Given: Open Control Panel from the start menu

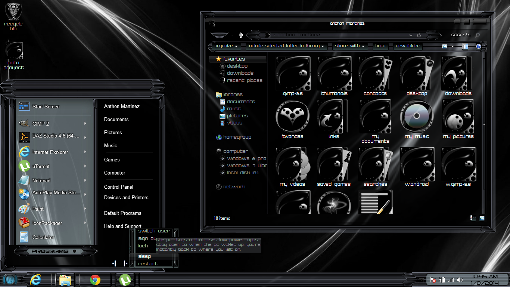Looking at the screenshot, I should (118, 187).
